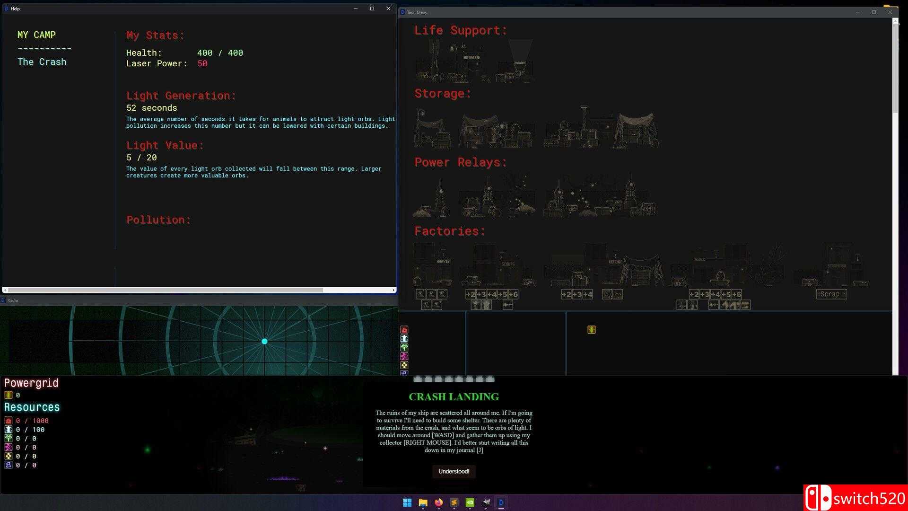Click the +Scrap factory upgrade button
The image size is (908, 511).
pos(831,294)
